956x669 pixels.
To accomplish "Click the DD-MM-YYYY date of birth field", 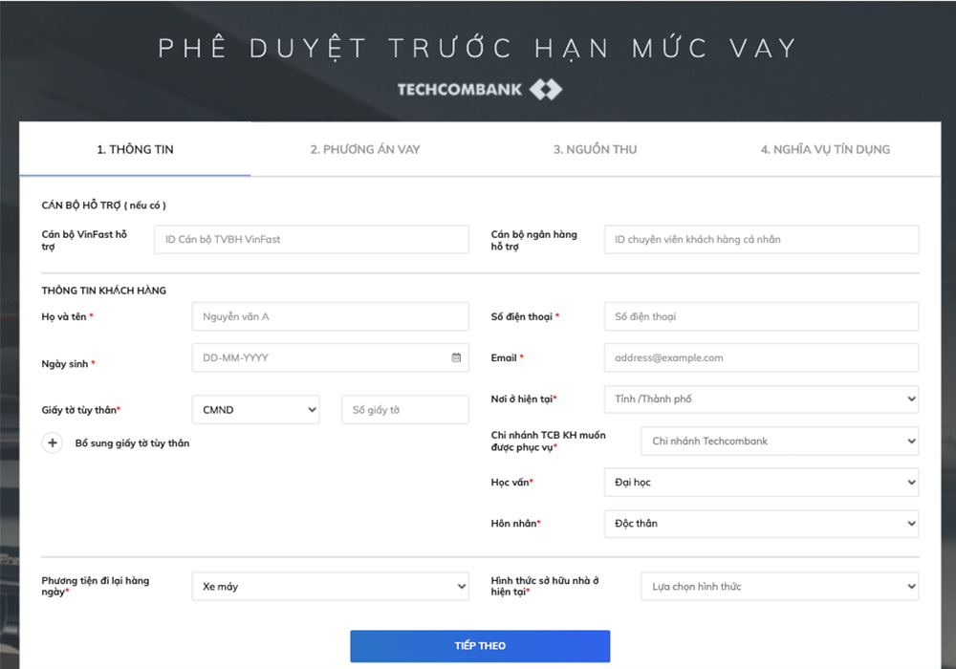I will [331, 357].
